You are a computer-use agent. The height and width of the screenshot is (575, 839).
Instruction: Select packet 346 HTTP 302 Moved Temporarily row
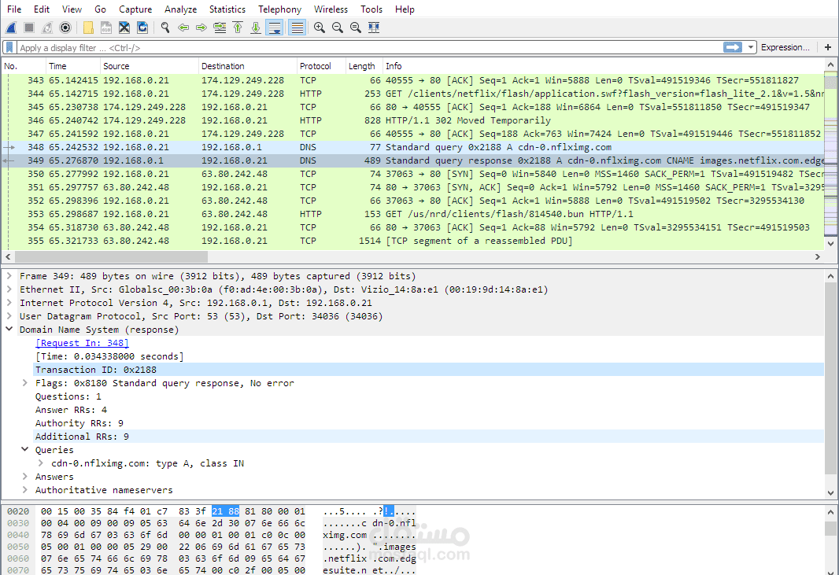coord(412,120)
